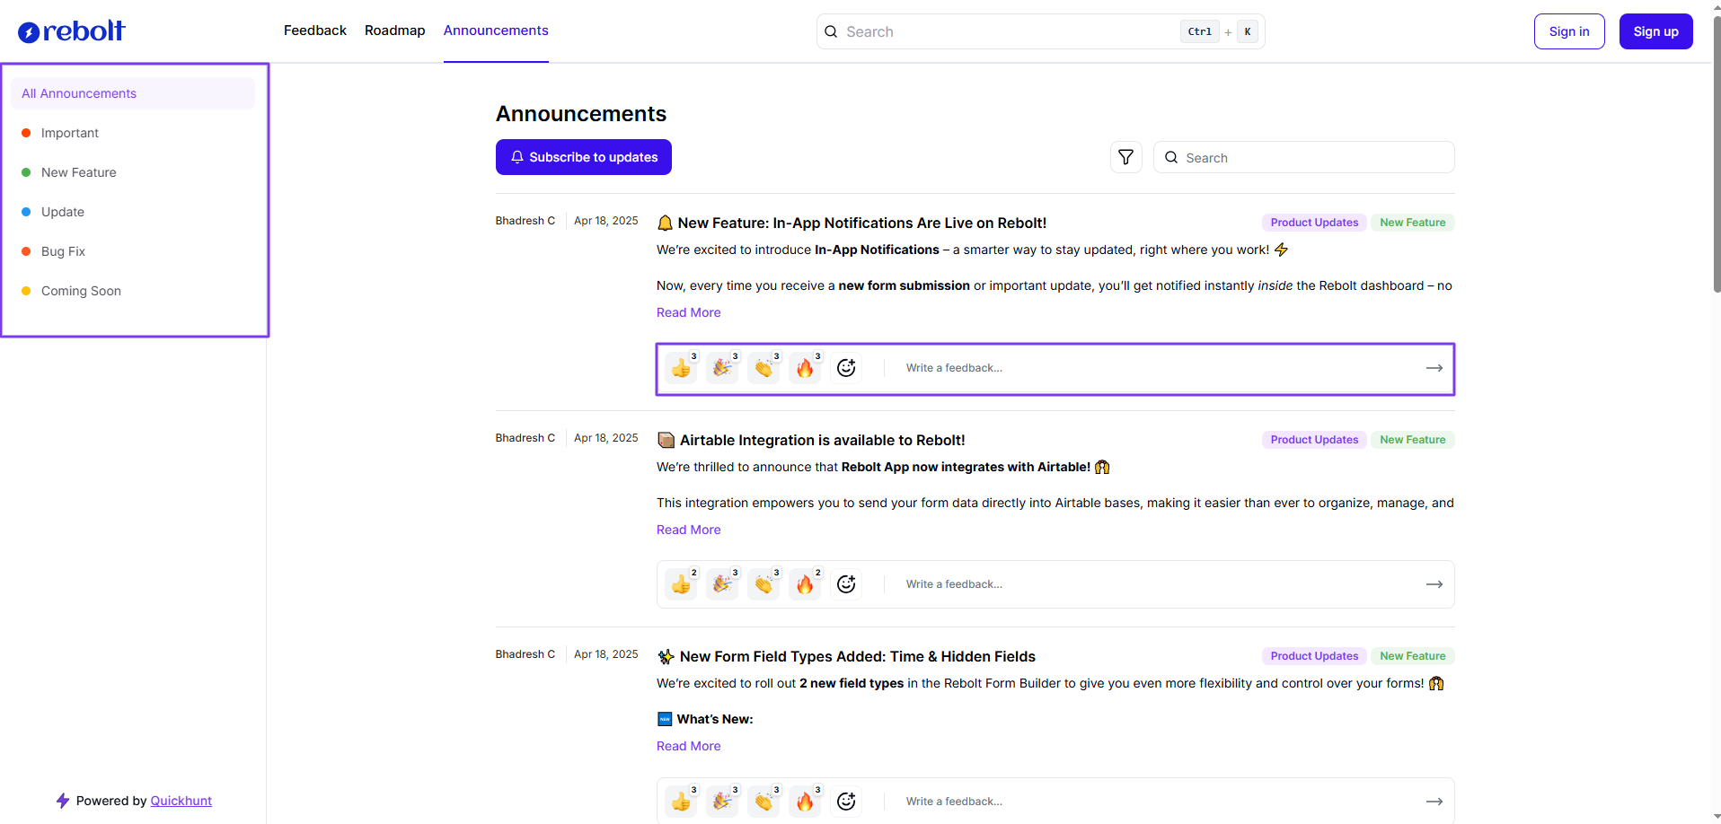Select All Announcements in sidebar
Image resolution: width=1721 pixels, height=824 pixels.
tap(133, 93)
